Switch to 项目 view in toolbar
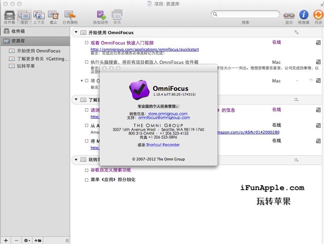 click(x=24, y=17)
